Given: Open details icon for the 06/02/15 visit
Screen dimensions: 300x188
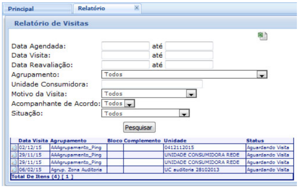Looking at the screenshot, I should [15, 169].
